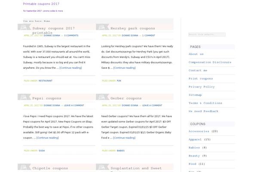
Task: Browse the Apparel coupon category
Action: 195,139
